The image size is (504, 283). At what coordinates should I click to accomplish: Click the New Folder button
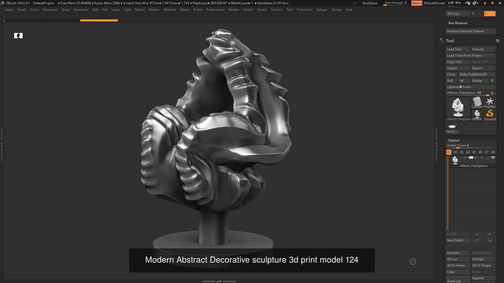click(x=458, y=240)
